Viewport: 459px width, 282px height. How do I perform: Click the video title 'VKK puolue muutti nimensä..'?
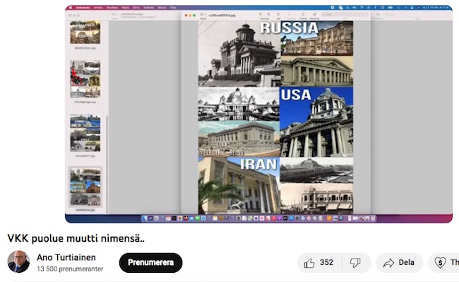[76, 238]
